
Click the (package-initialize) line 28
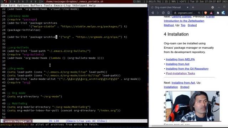(x=24, y=30)
